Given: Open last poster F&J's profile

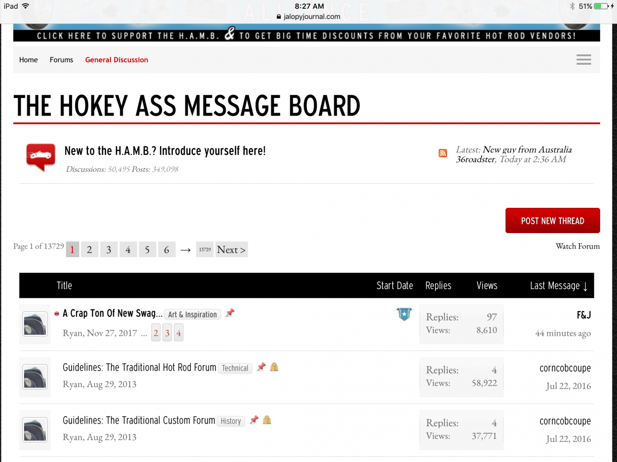Looking at the screenshot, I should (x=584, y=315).
